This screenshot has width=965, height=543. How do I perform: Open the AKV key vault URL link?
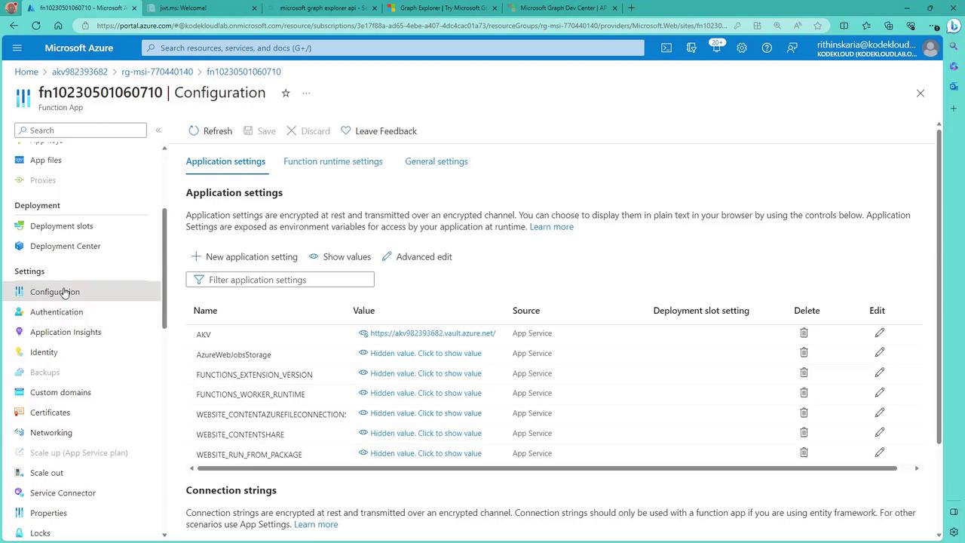tap(433, 333)
